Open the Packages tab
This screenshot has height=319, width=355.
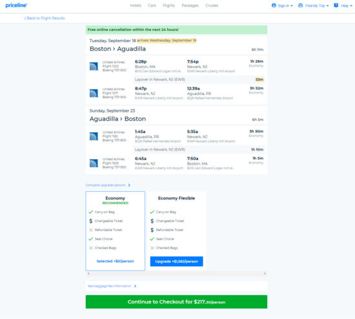[x=190, y=5]
